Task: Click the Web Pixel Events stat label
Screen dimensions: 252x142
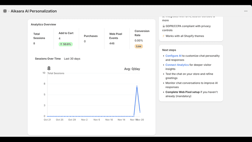Action: [116, 36]
